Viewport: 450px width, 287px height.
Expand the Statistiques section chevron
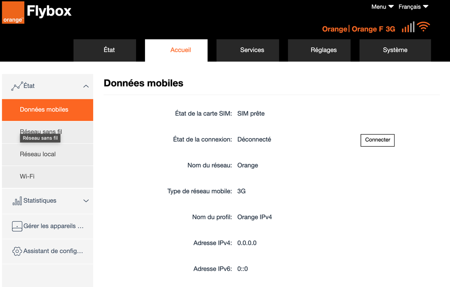86,201
